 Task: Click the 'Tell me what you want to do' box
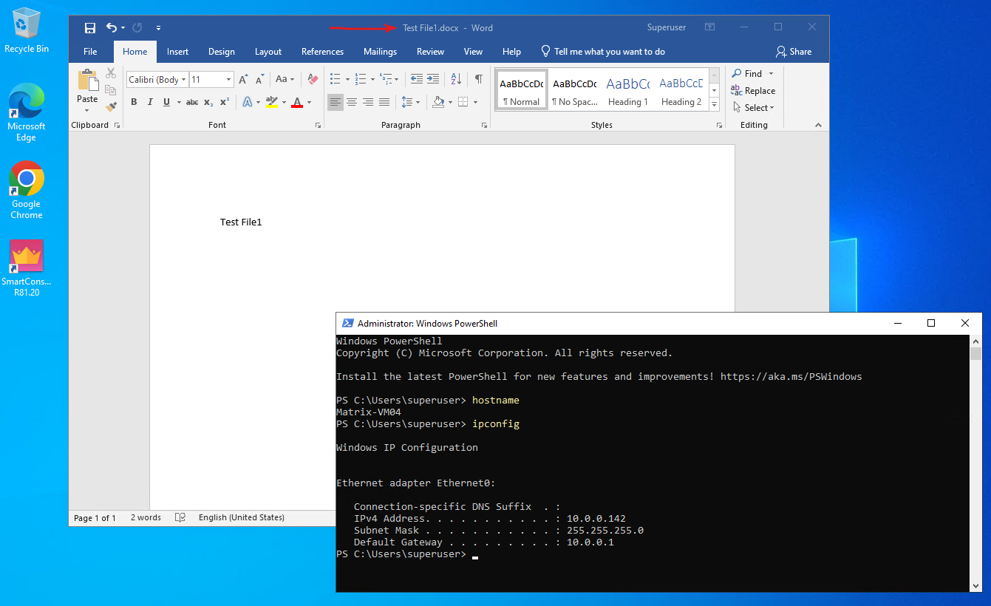coord(609,52)
